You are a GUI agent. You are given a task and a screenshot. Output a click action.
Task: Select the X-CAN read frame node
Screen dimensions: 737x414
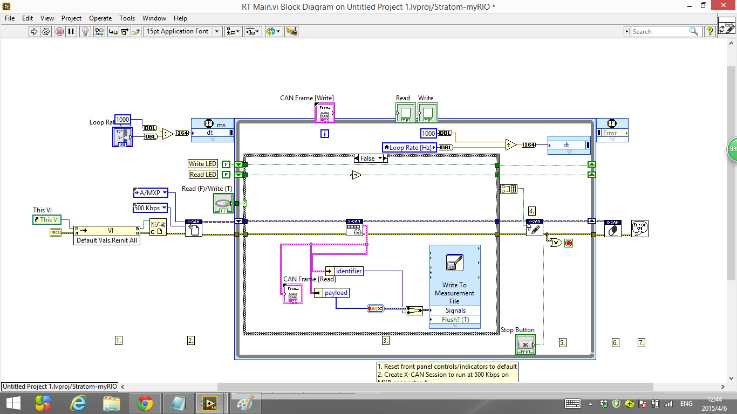[354, 228]
